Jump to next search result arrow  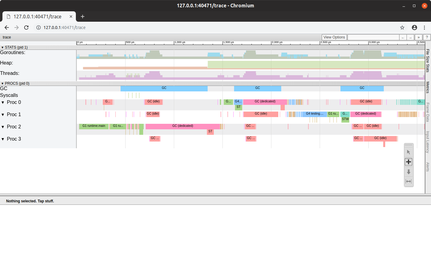pos(411,37)
